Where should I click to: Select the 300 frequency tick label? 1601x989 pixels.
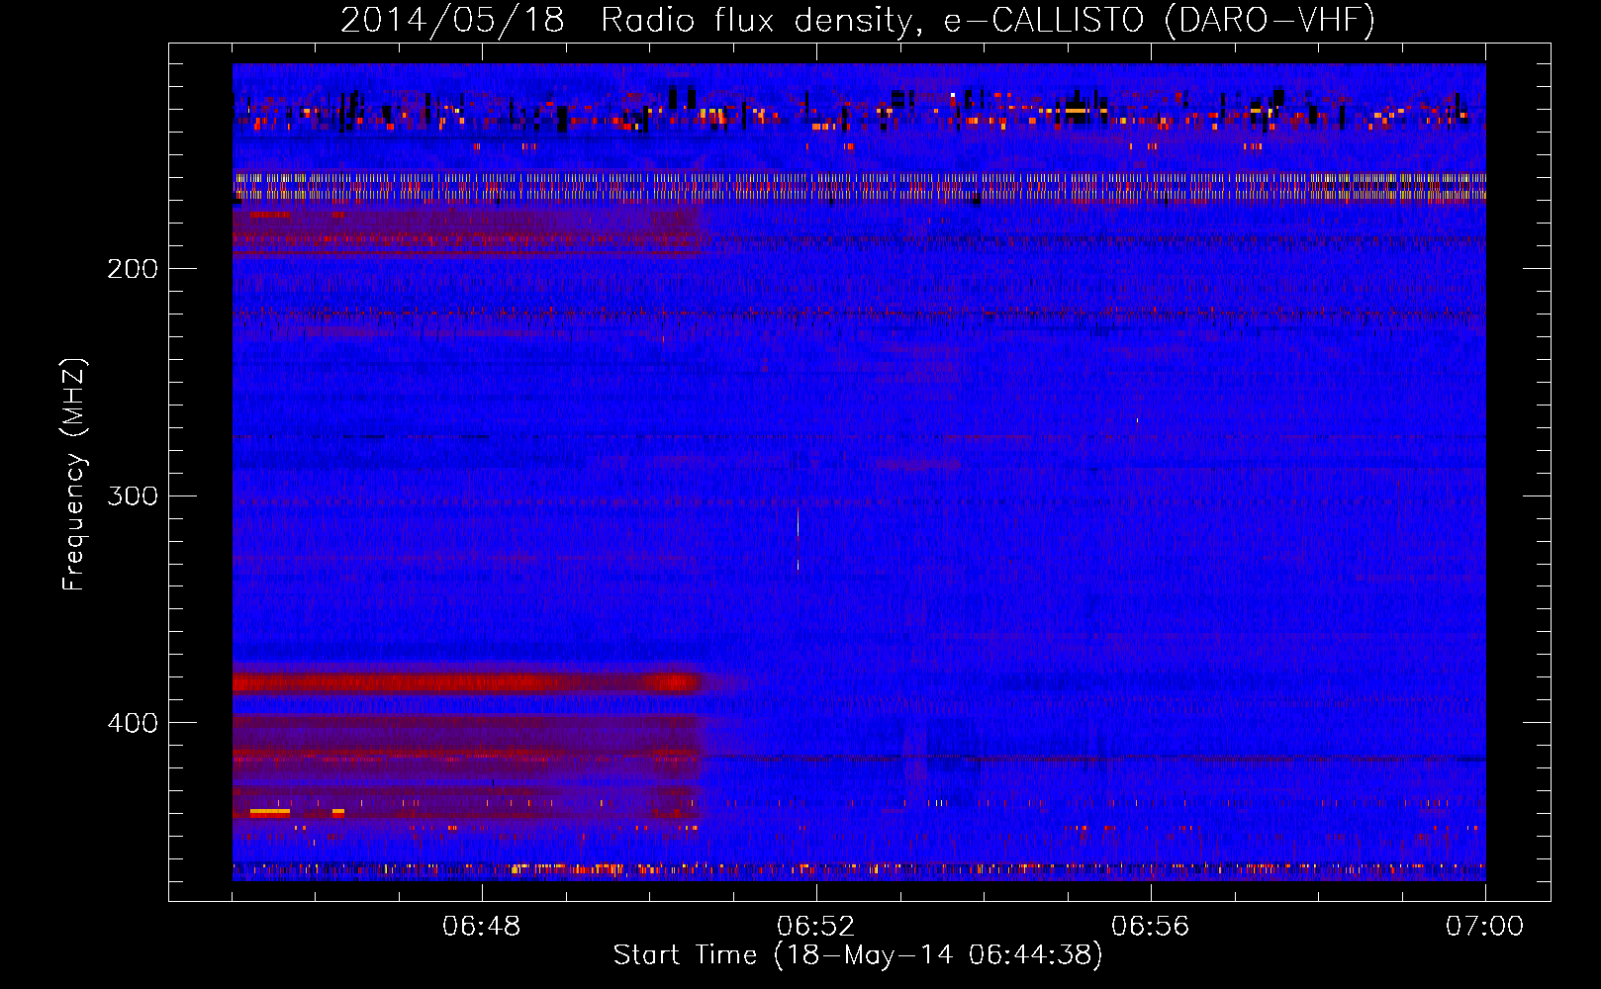tap(133, 495)
